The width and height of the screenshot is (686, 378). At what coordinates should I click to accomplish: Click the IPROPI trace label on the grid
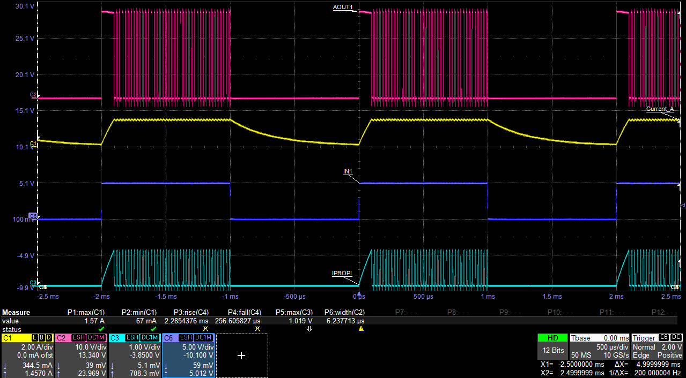(x=342, y=273)
